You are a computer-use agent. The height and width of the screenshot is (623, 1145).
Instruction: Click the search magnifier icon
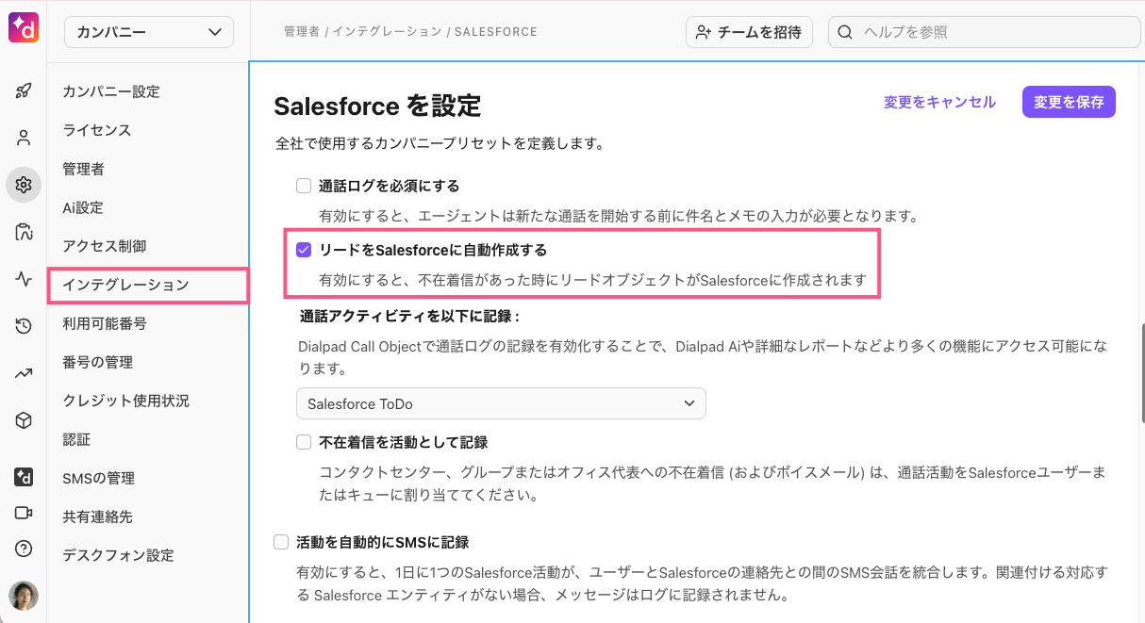click(845, 32)
